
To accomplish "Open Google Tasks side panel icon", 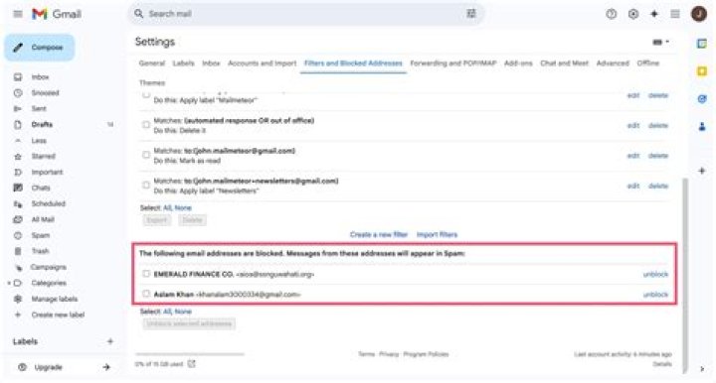I will [702, 99].
